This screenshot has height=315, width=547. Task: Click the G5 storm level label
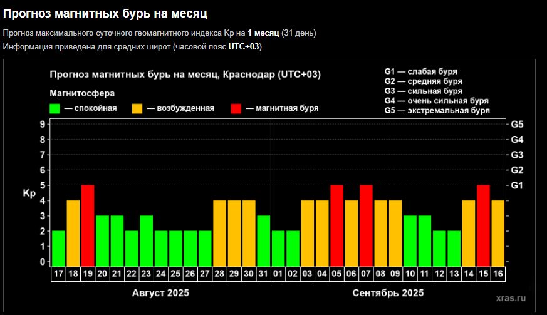[517, 124]
